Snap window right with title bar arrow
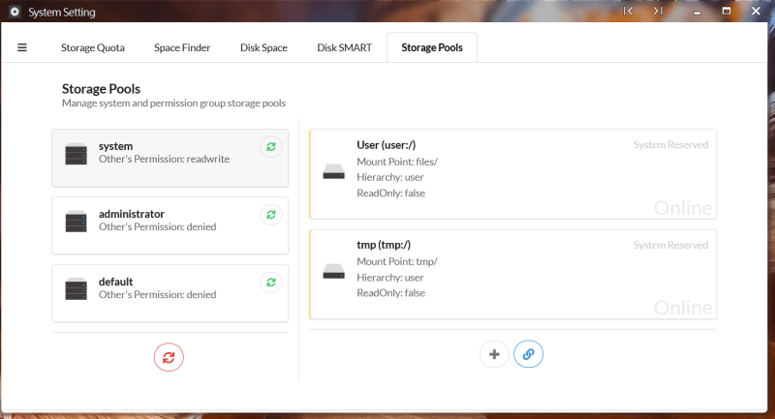This screenshot has height=419, width=775. tap(658, 11)
